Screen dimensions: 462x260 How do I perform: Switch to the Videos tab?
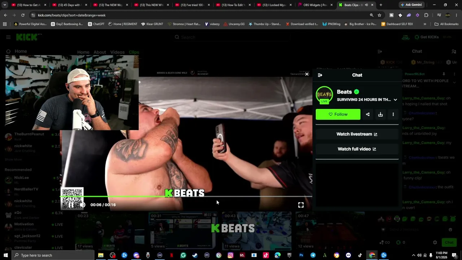pos(117,52)
